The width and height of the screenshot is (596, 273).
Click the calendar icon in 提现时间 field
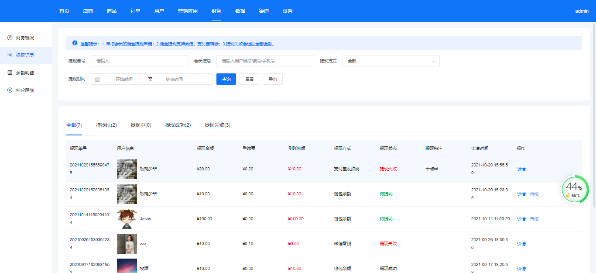point(97,79)
